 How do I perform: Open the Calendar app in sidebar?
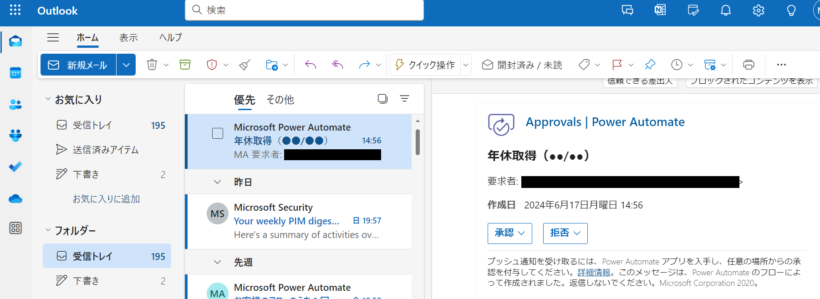[15, 73]
